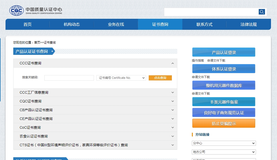Open the 地方公司 dropdown

coord(223,152)
